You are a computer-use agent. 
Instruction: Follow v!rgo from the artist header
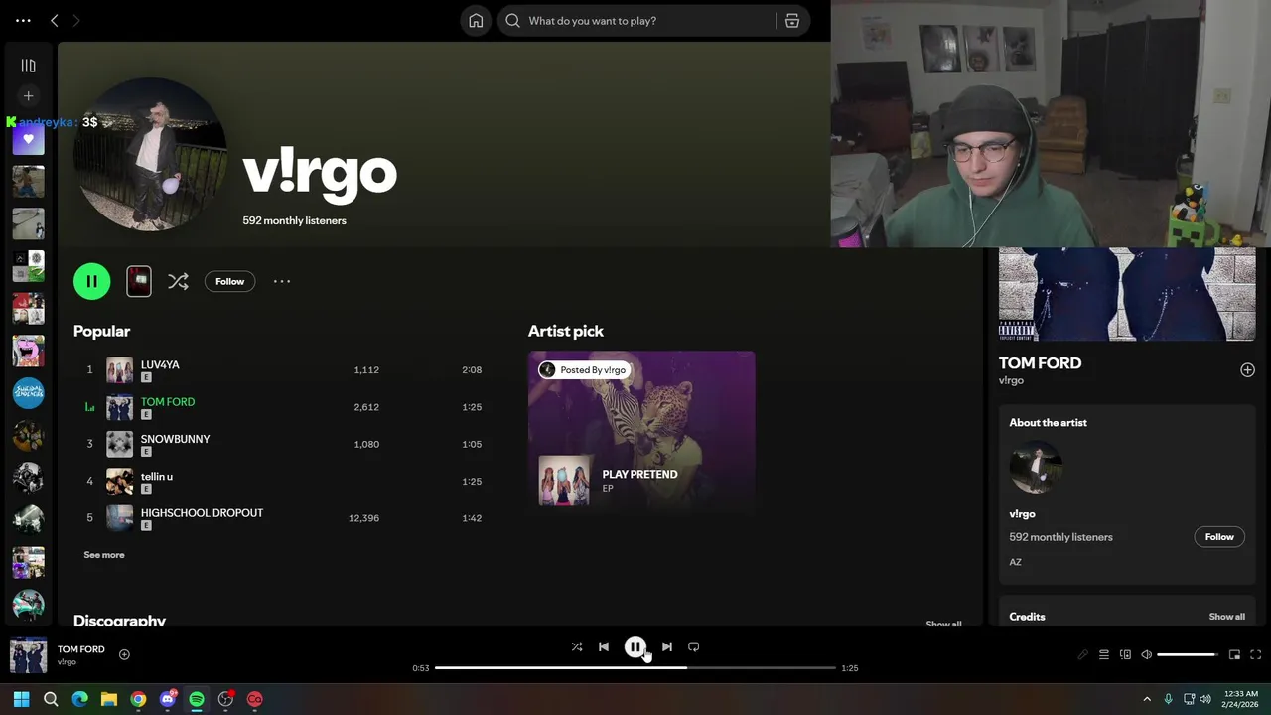229,282
